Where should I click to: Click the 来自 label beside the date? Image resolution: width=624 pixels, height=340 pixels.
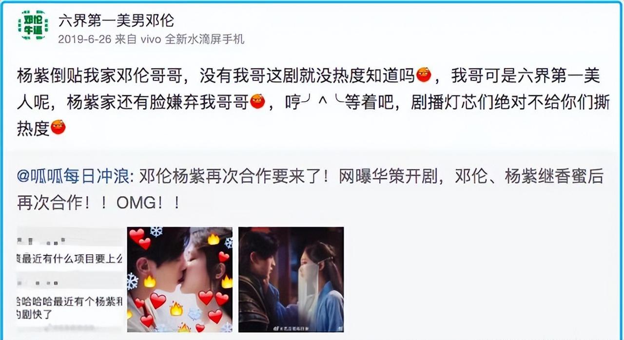click(126, 39)
